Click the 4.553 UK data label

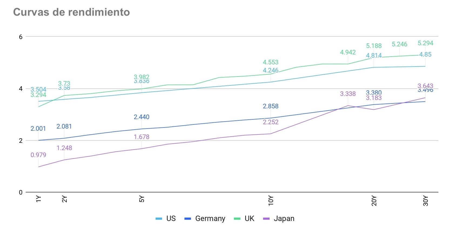pyautogui.click(x=271, y=62)
